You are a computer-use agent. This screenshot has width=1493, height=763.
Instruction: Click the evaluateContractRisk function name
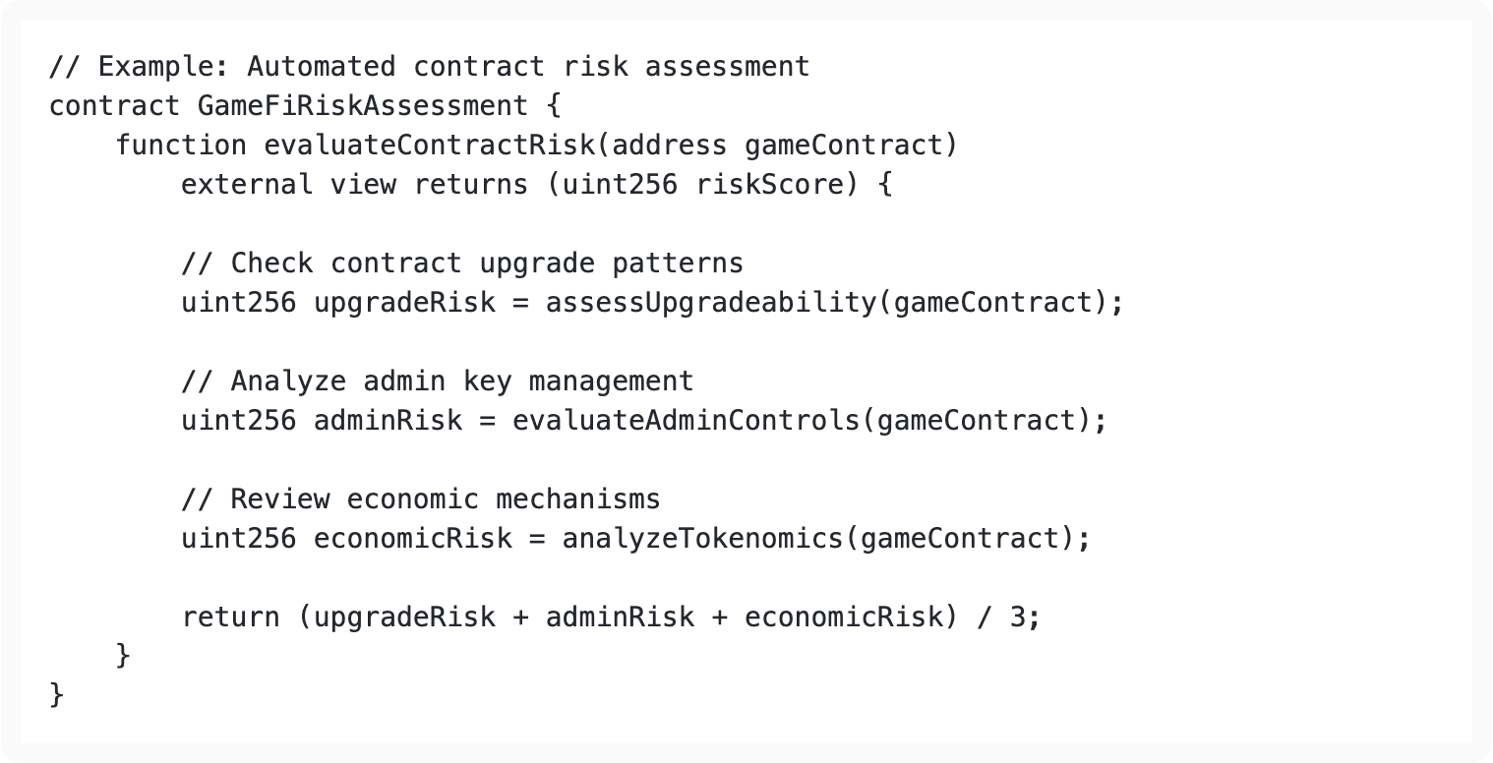[429, 145]
